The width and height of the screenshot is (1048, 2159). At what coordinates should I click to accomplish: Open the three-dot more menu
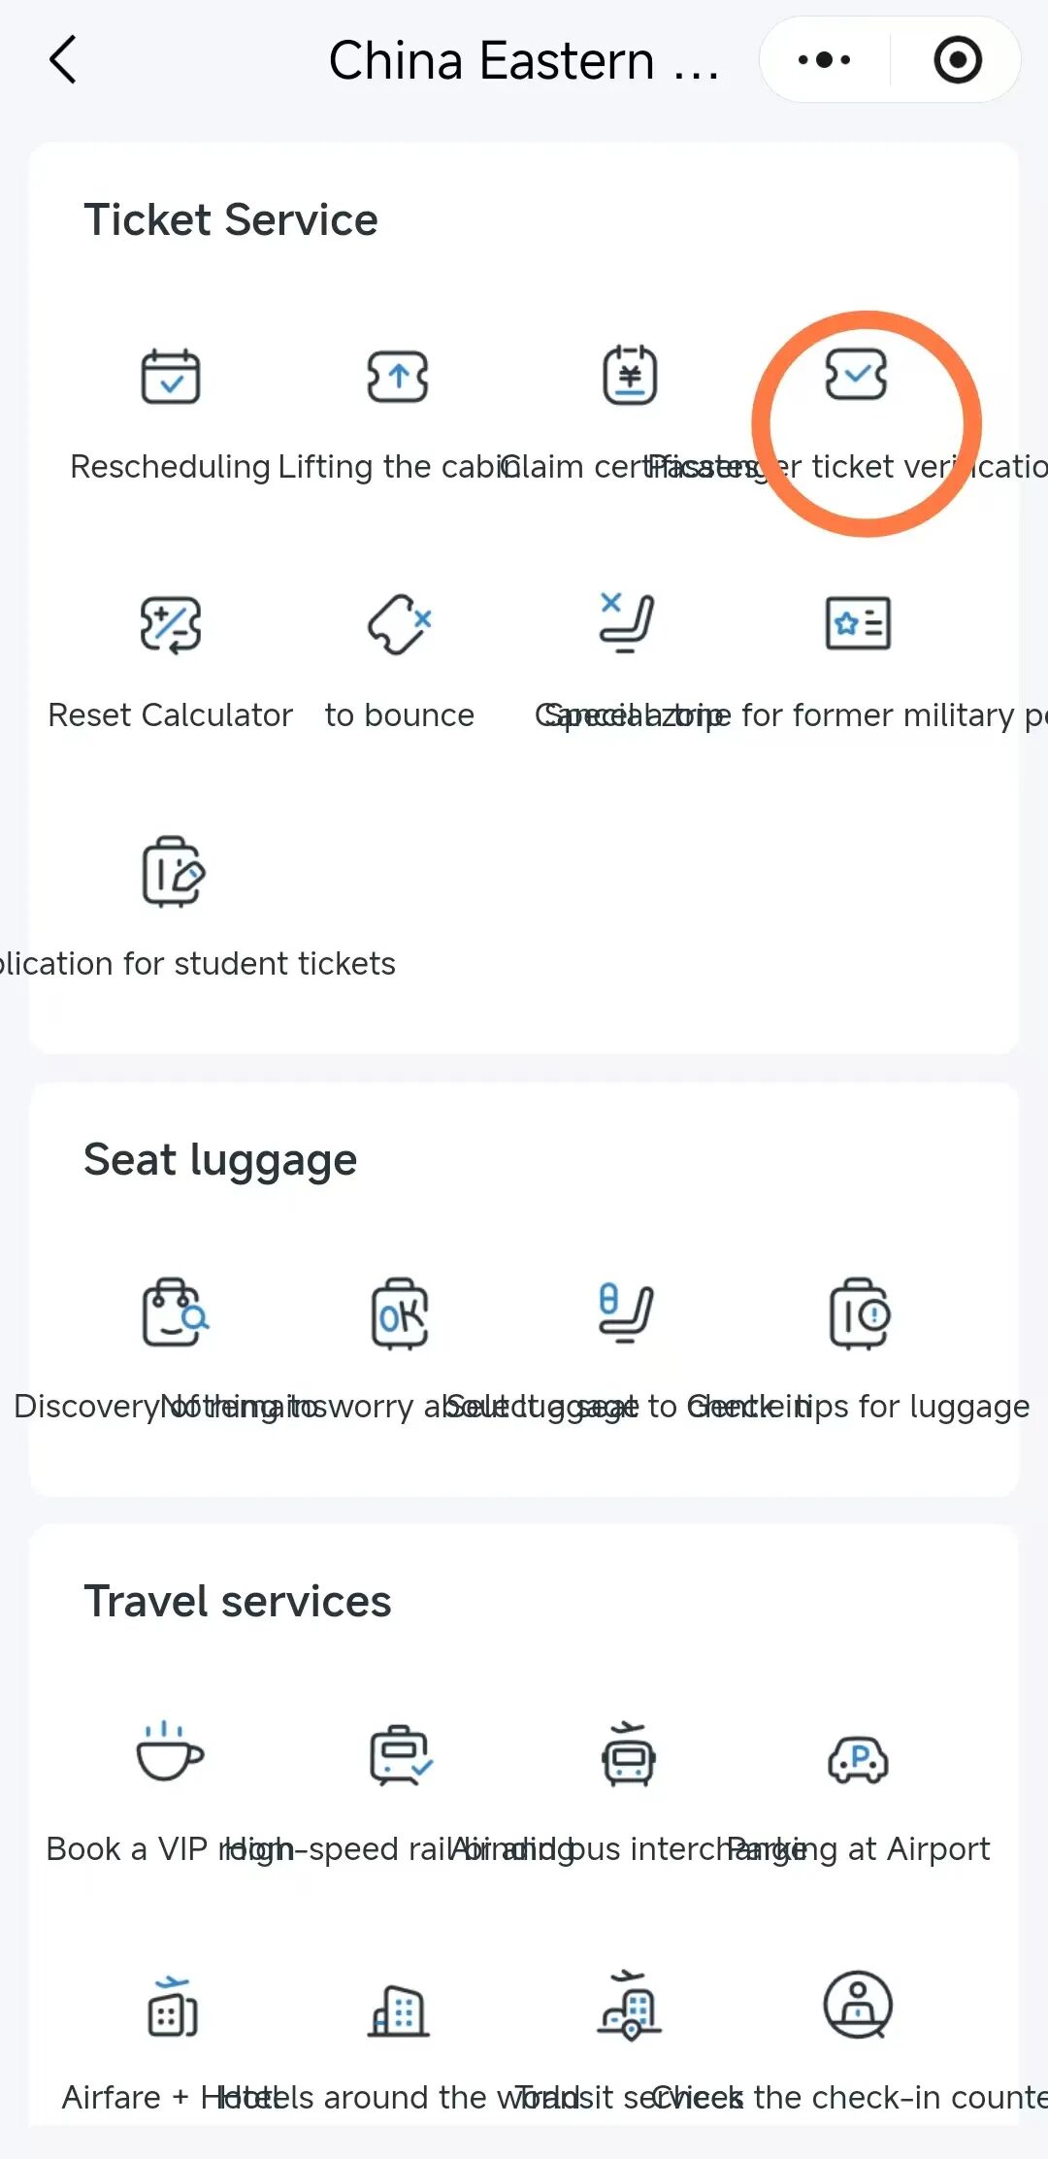point(824,60)
